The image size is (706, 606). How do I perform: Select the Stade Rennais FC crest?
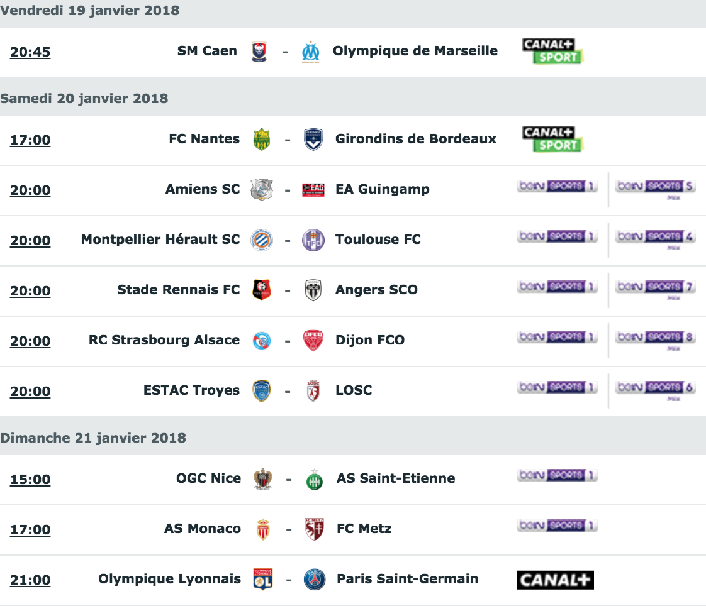[x=262, y=290]
